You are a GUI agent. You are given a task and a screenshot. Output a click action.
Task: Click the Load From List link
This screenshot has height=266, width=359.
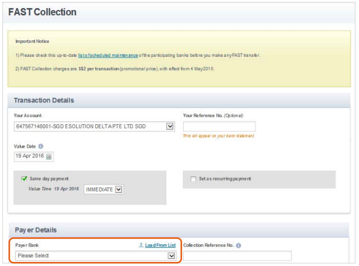[x=160, y=245]
